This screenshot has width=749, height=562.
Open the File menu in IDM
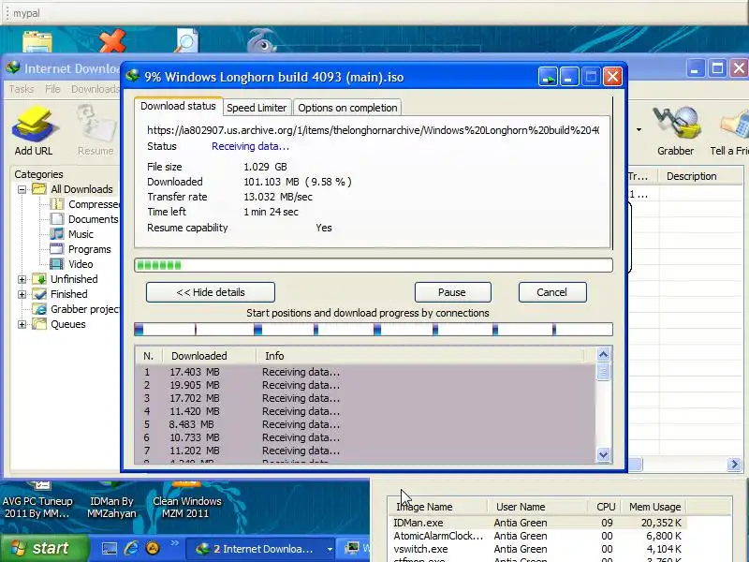(52, 89)
